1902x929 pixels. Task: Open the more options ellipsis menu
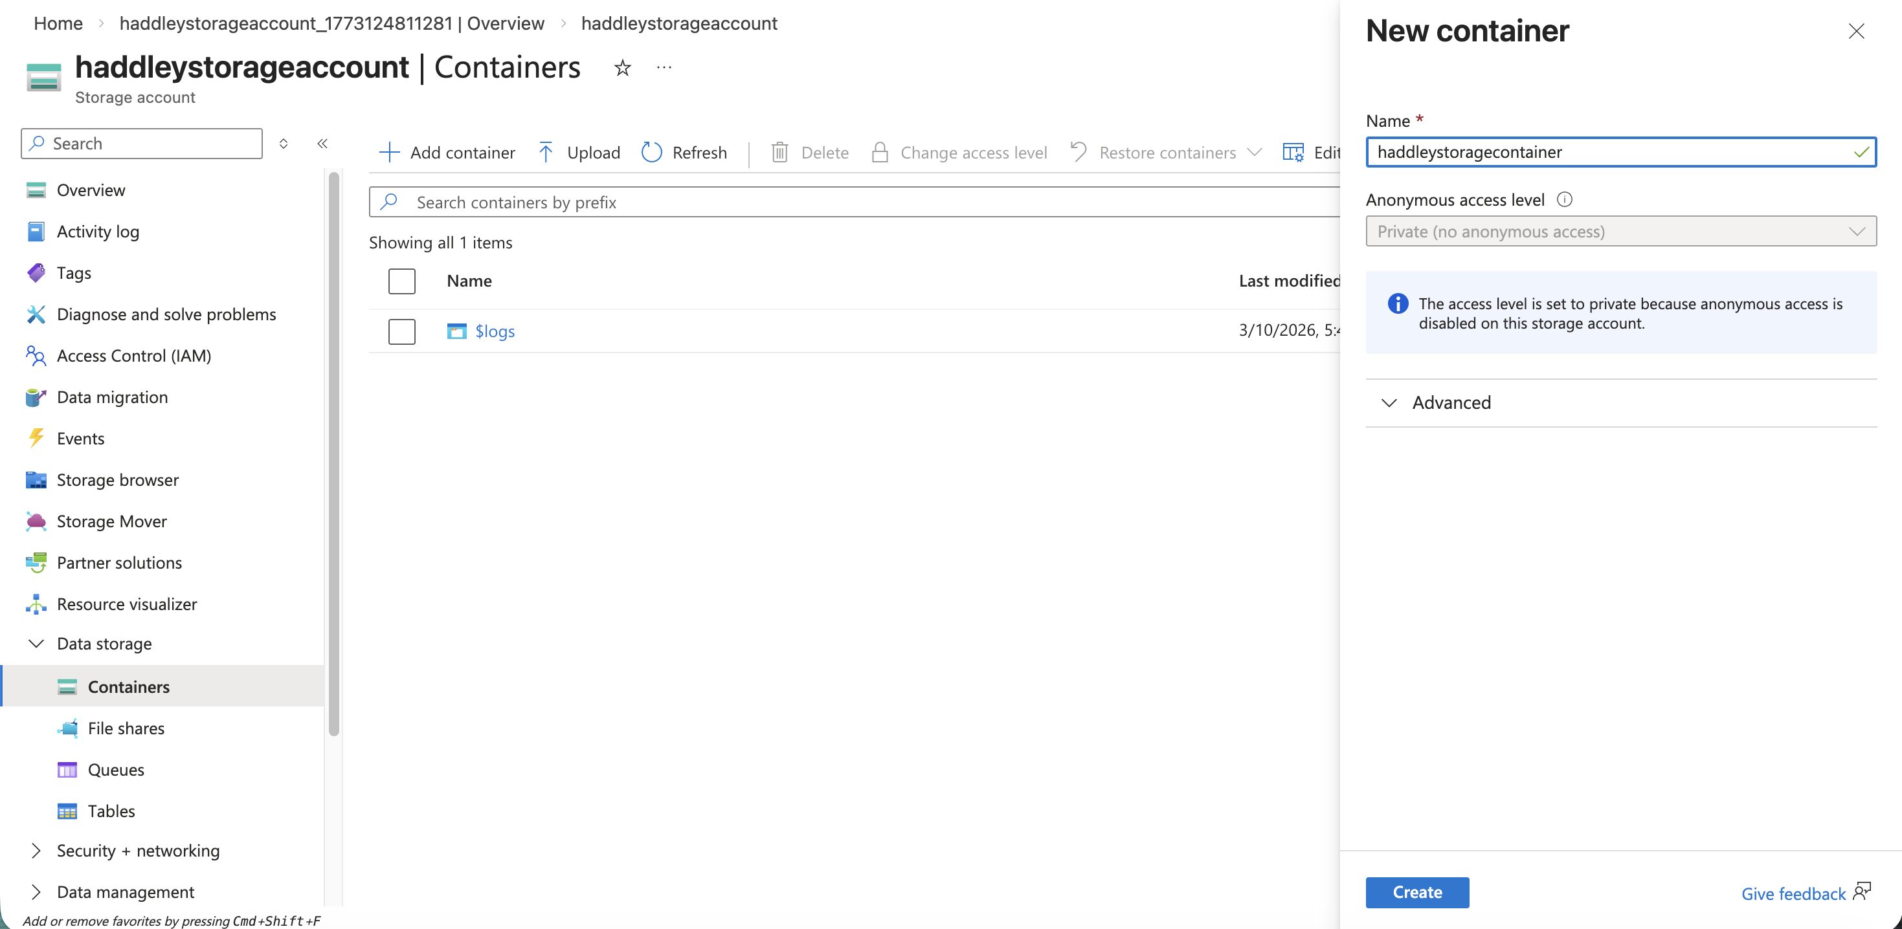[x=664, y=68]
